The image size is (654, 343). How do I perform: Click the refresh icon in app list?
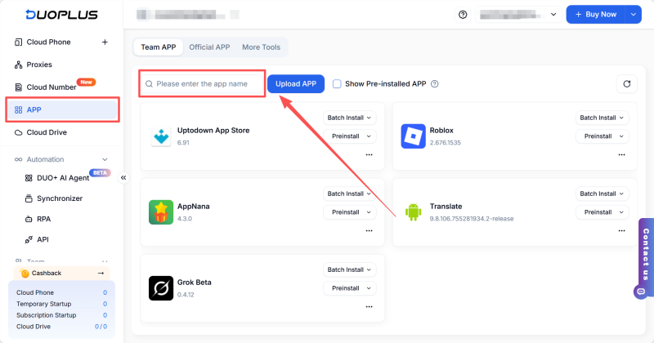626,83
